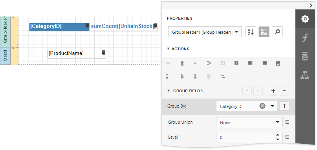317x150 pixels.
Task: Select the [CategoryID] label in the report
Action: point(59,27)
